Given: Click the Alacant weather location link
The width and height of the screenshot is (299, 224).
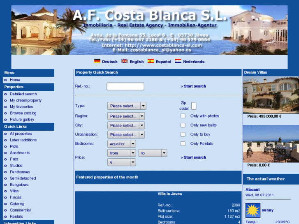Looking at the screenshot, I should [253, 189].
